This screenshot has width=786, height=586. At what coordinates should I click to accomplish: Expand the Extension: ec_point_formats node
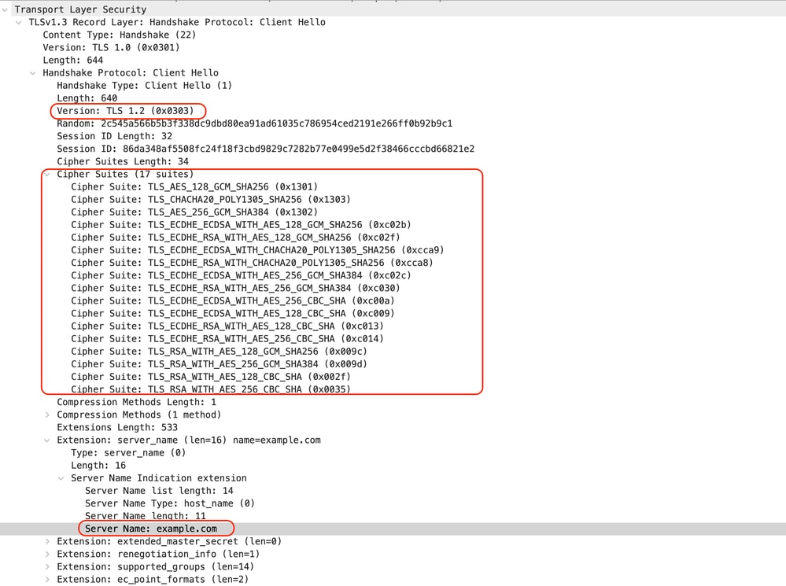coord(47,580)
